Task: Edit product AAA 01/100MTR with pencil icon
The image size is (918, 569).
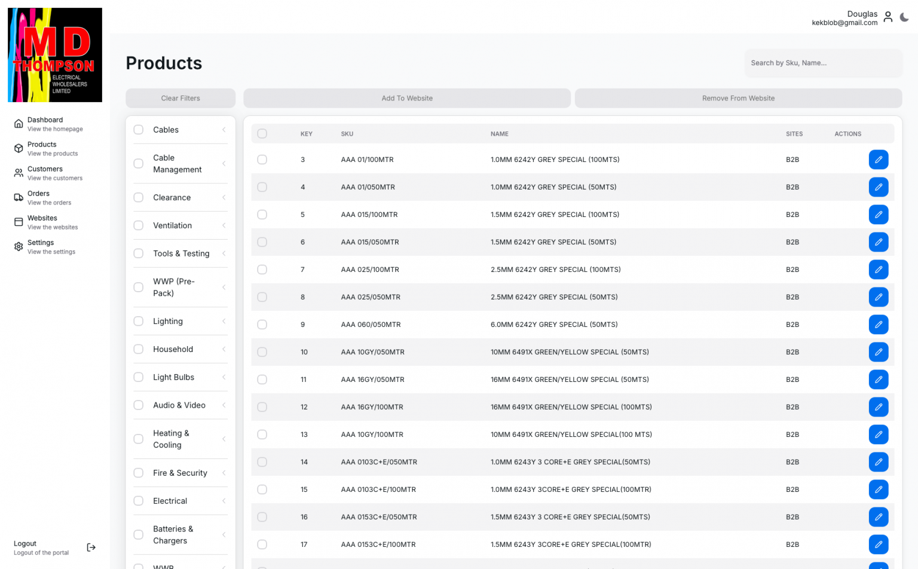Action: 878,160
